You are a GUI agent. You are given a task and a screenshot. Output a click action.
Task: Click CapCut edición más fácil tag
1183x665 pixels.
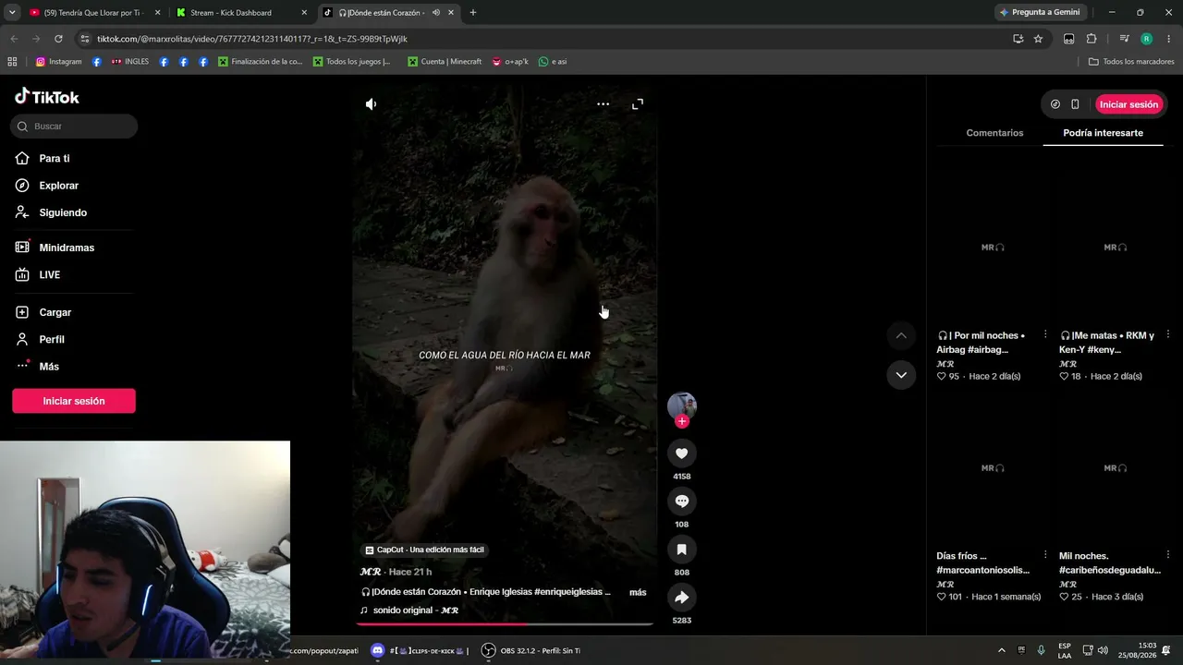click(x=425, y=550)
